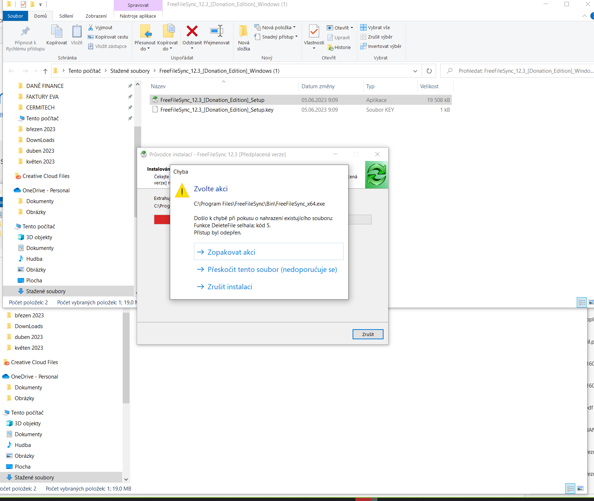Click the pin icon beside DANĚ FINANCE
This screenshot has width=594, height=501.
click(130, 86)
